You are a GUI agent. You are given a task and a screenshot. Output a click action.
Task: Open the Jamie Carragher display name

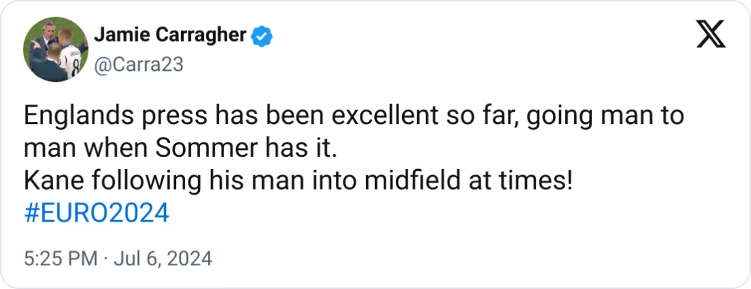click(170, 35)
